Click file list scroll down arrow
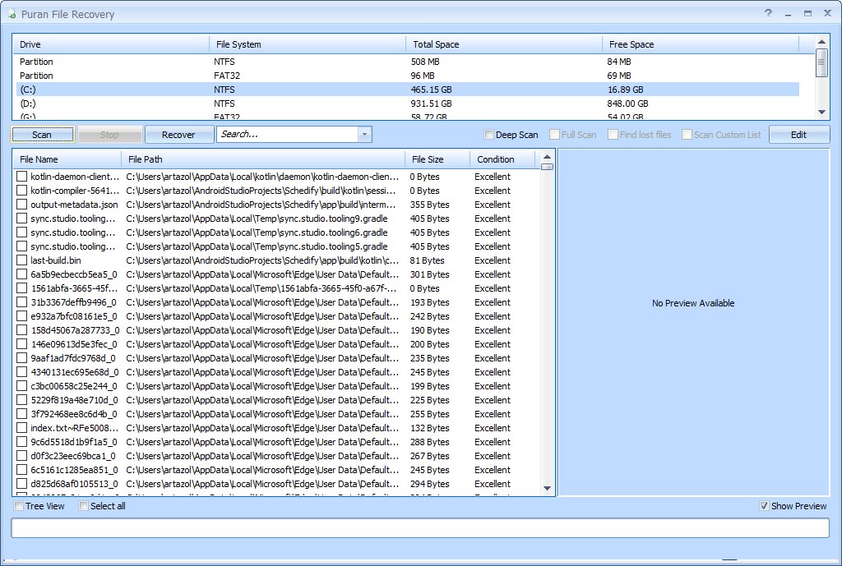Viewport: 842px width, 566px height. (x=547, y=488)
